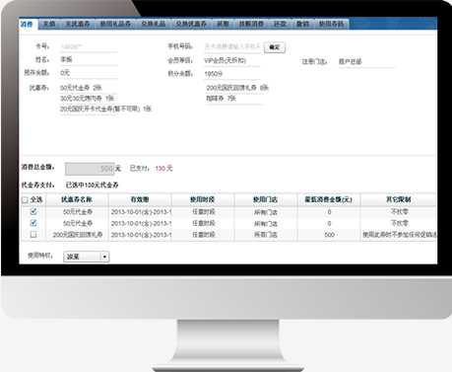Tick the 全选 select-all checkbox
The image size is (452, 372).
point(25,199)
